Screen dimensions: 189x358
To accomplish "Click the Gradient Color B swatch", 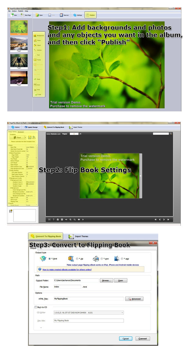I will (27, 184).
